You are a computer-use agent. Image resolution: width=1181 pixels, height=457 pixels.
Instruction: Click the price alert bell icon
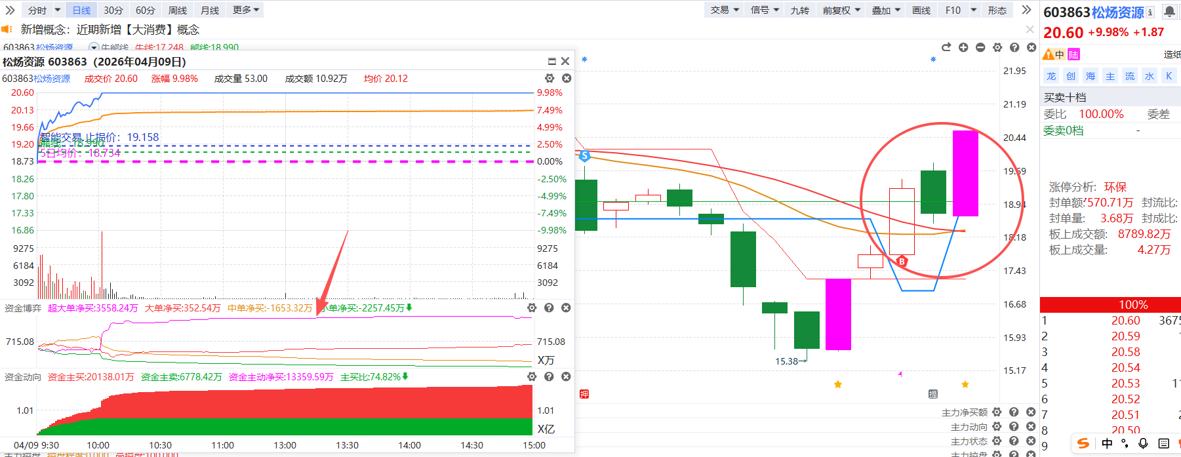pyautogui.click(x=1170, y=12)
